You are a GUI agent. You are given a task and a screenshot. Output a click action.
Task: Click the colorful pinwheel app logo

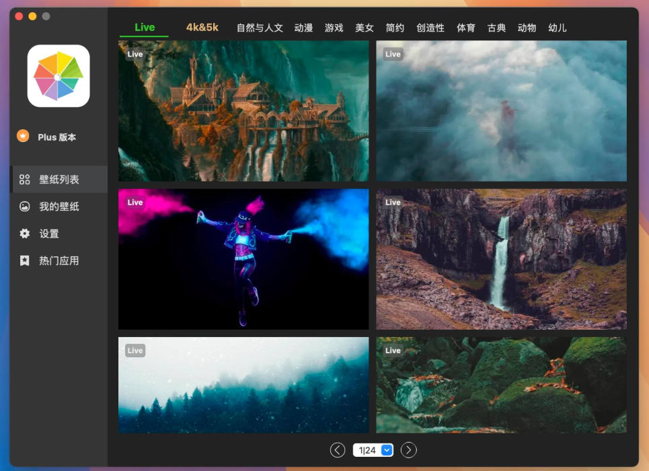(59, 76)
